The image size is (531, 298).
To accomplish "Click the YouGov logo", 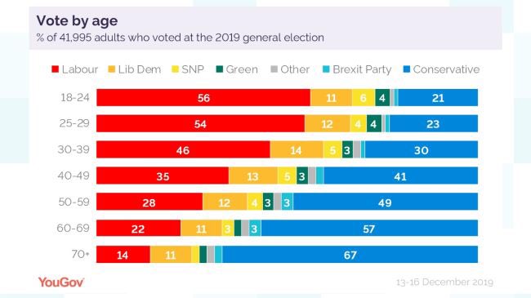I will (61, 282).
